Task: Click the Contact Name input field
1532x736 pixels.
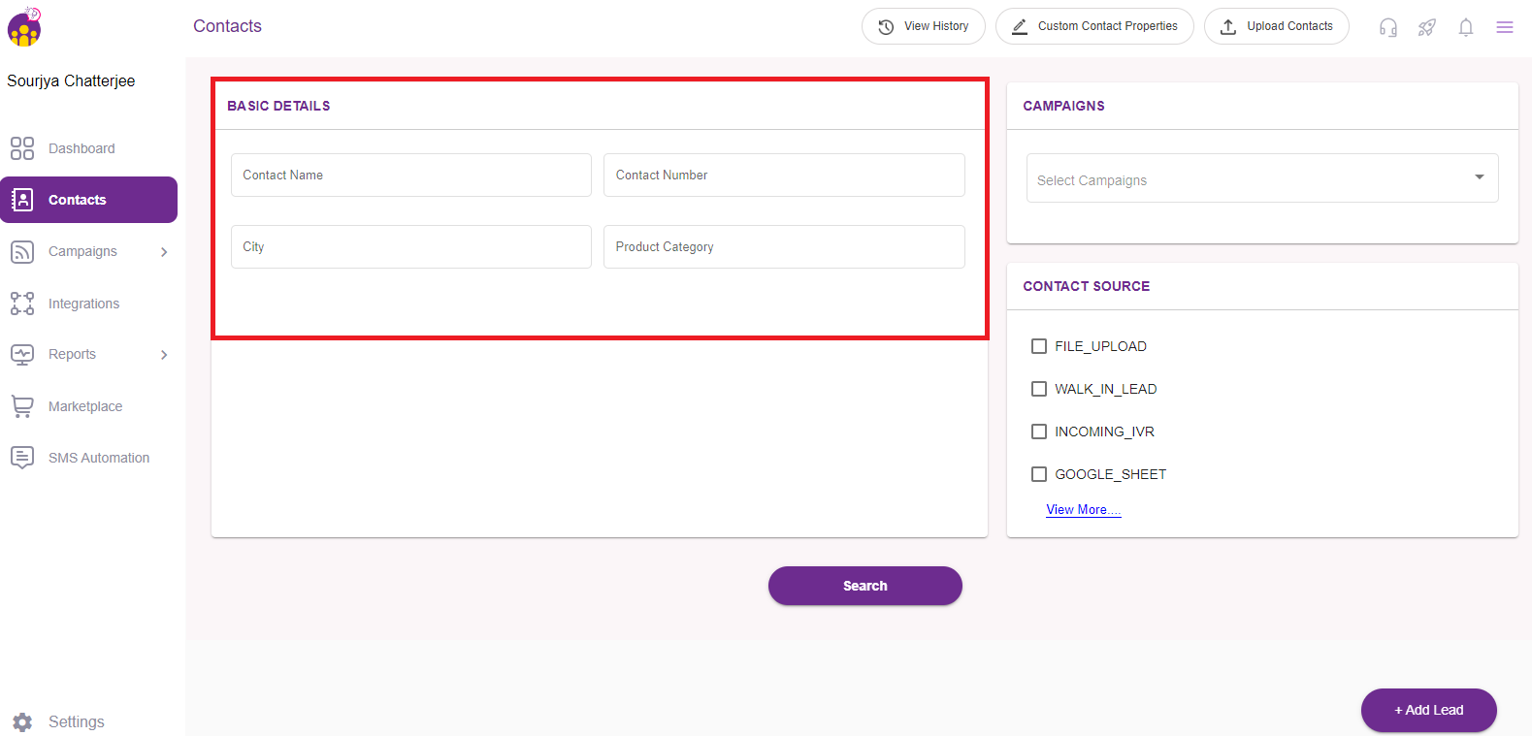Action: pyautogui.click(x=410, y=176)
